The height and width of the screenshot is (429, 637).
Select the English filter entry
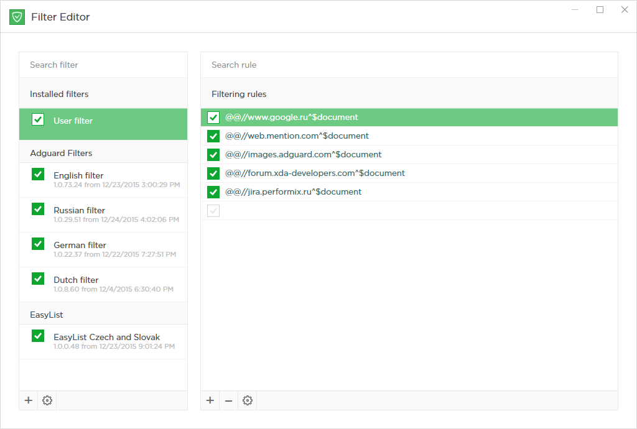click(x=103, y=180)
